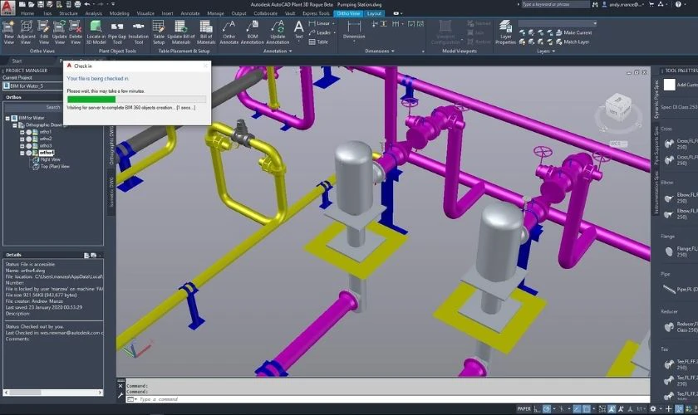Expand the Dimensions panel dropdown

click(380, 51)
